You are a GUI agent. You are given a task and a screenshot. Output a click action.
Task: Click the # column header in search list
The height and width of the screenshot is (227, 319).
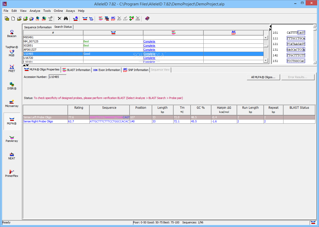53,33
